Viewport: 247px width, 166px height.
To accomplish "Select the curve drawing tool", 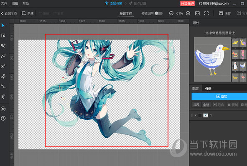I will click(3, 56).
